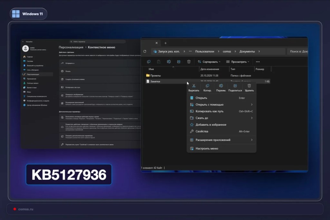
Task: Expand Расширения приложений submenu in context menu
Action: click(x=221, y=140)
